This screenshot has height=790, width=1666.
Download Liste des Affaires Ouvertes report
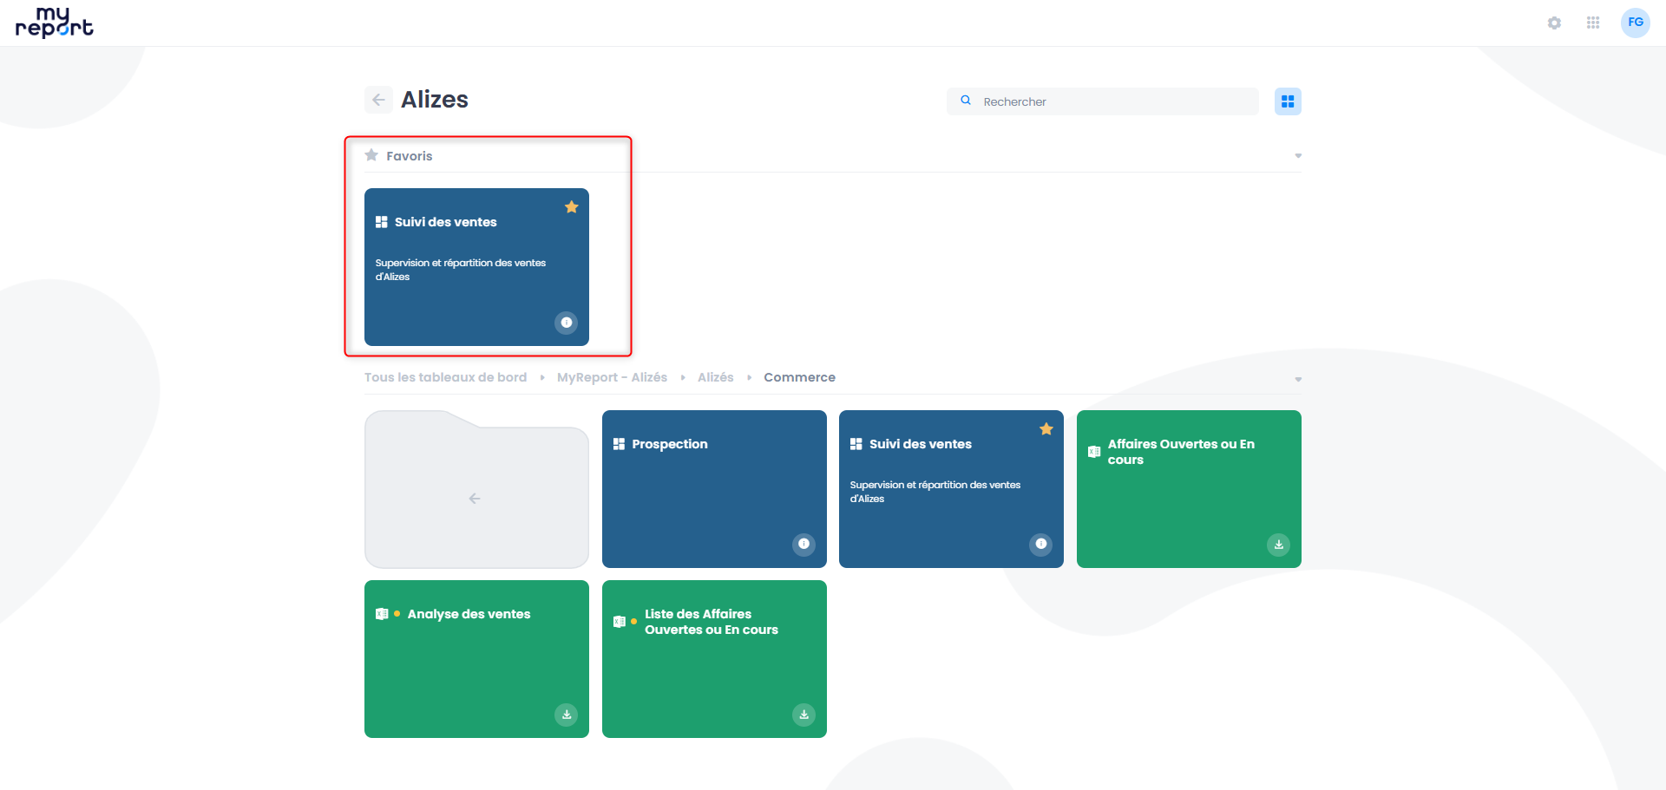803,715
